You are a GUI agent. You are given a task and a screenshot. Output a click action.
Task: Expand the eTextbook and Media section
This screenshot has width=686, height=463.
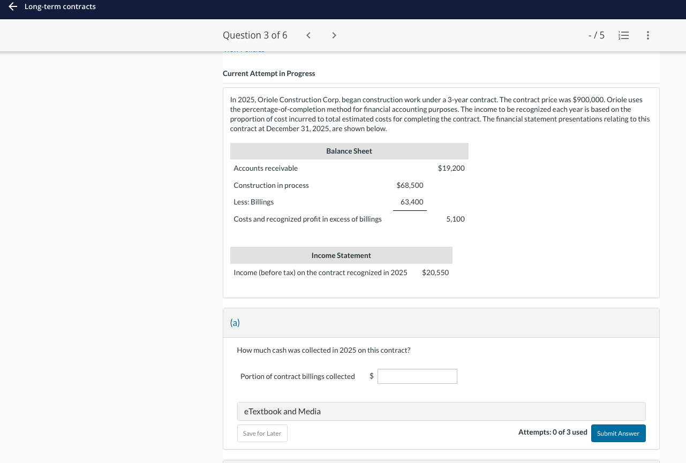coord(441,412)
